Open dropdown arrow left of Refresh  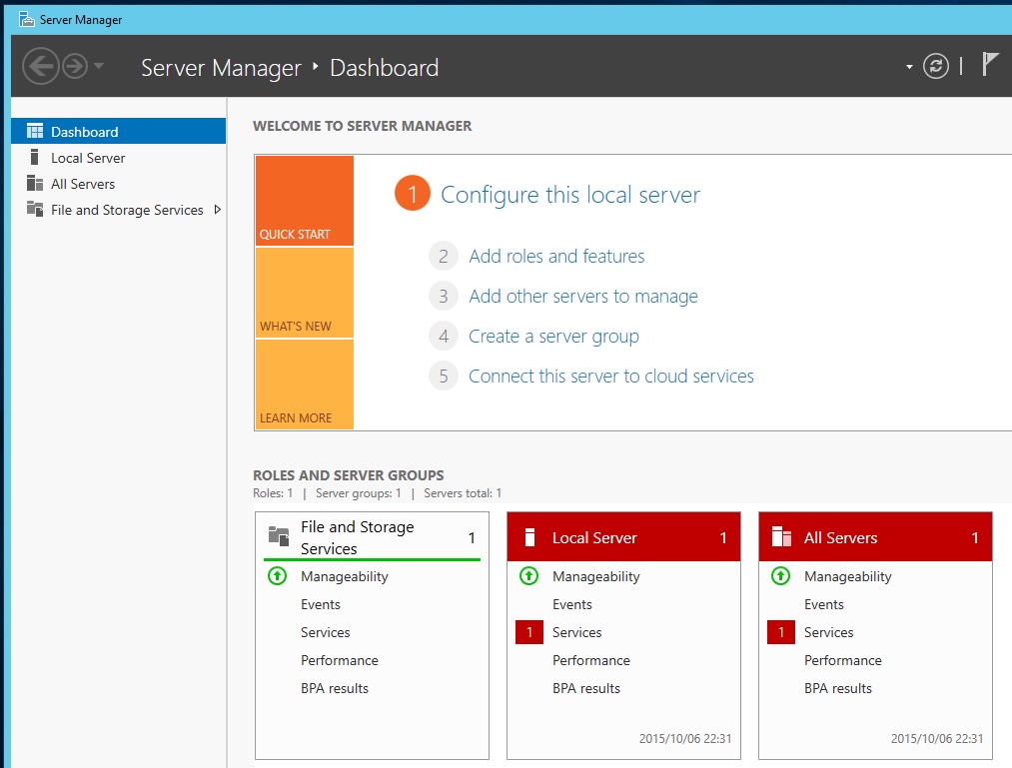click(x=909, y=67)
